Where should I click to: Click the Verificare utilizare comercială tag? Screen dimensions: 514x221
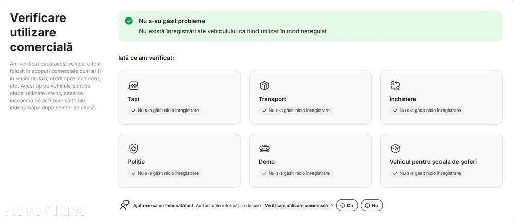pos(296,206)
